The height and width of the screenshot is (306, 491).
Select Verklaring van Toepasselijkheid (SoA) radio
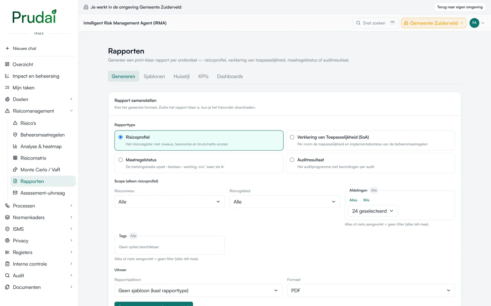[x=292, y=137]
